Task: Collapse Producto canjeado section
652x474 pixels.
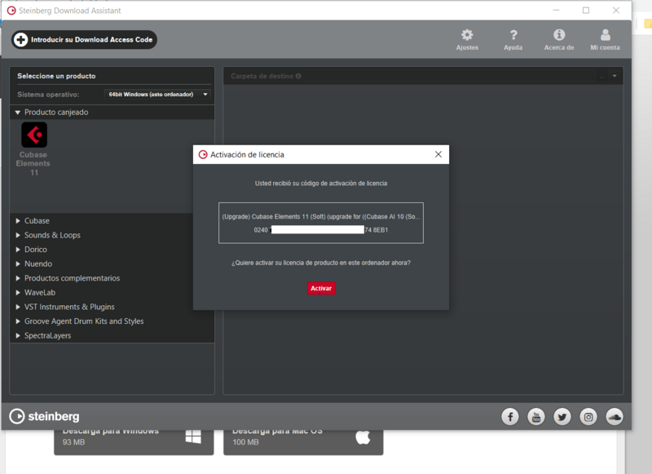Action: 17,112
